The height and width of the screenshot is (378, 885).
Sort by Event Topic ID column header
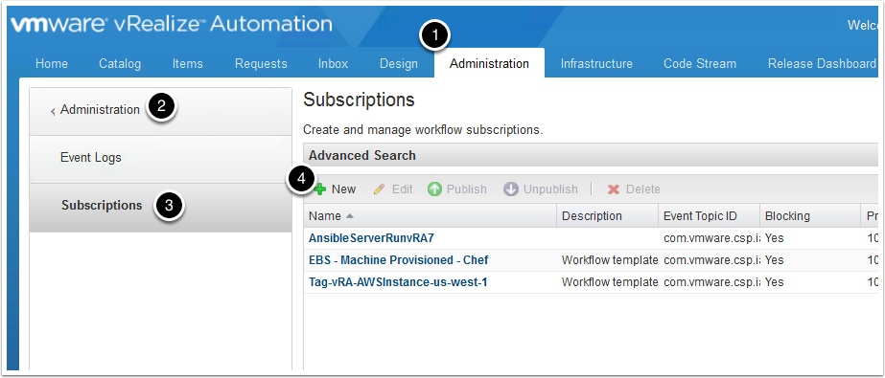(709, 215)
